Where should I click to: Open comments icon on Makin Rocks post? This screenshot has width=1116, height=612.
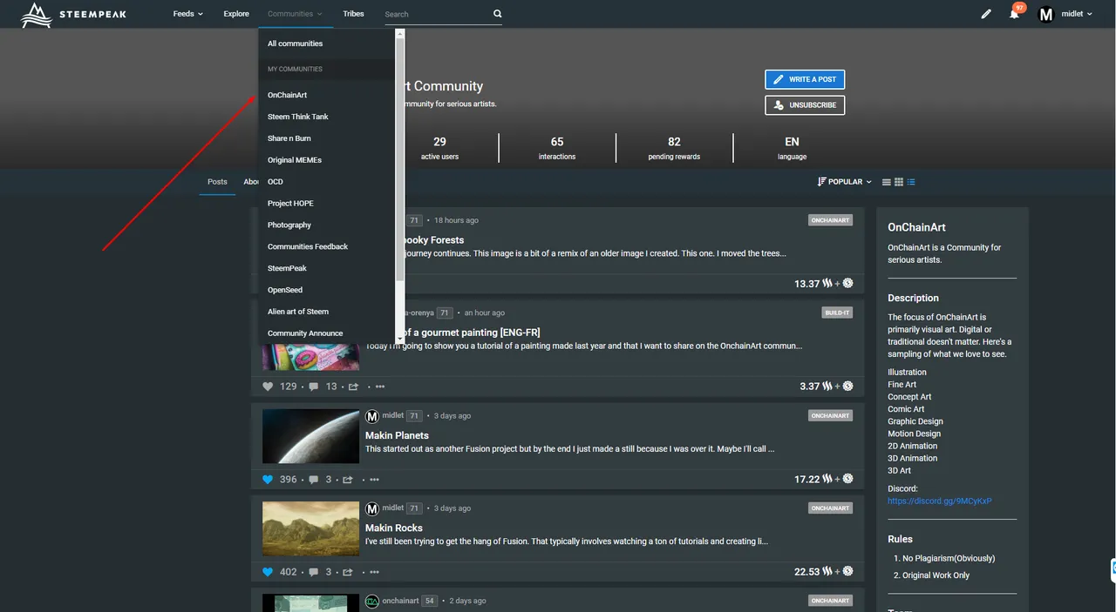(314, 572)
